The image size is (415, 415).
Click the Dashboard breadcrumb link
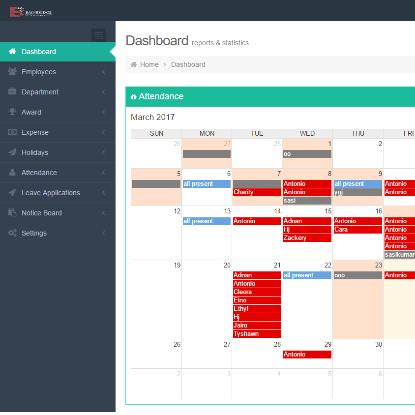[x=188, y=64]
